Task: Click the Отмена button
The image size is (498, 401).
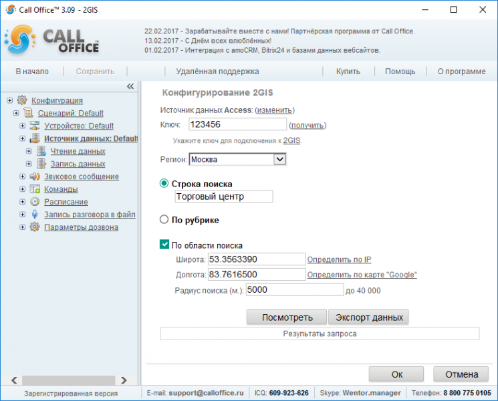Action: pyautogui.click(x=461, y=374)
